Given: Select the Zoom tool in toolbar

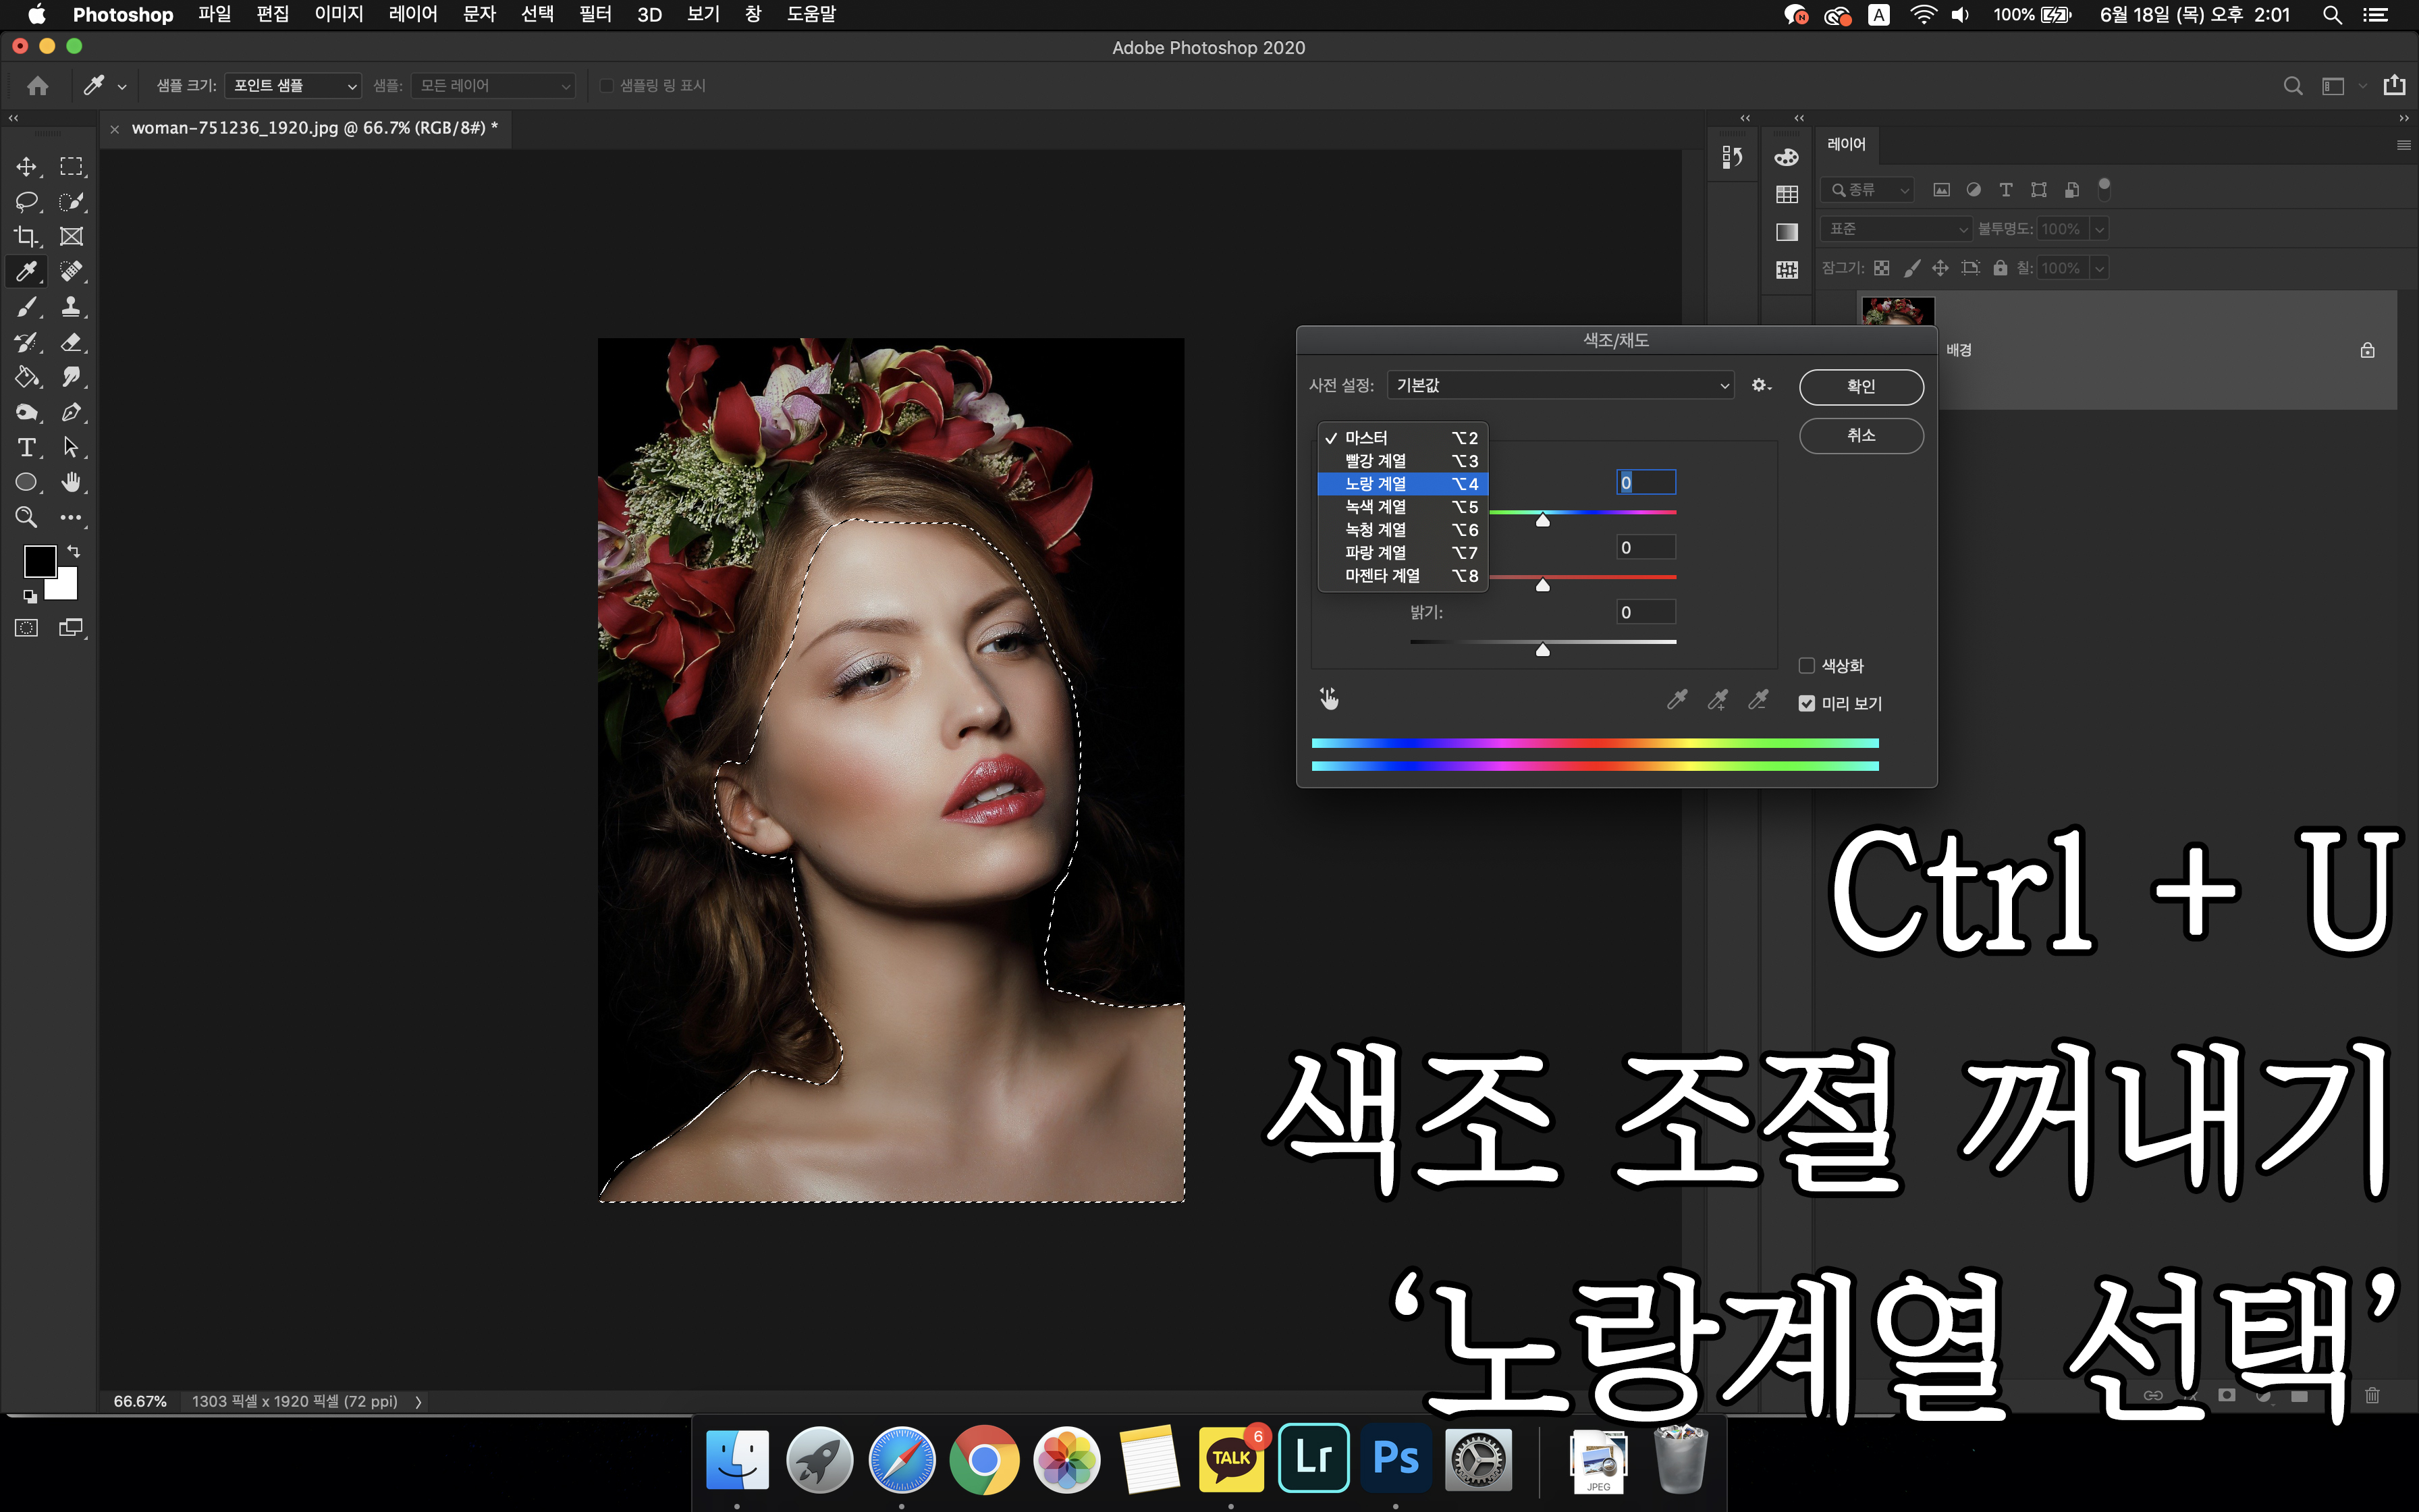Looking at the screenshot, I should point(26,517).
